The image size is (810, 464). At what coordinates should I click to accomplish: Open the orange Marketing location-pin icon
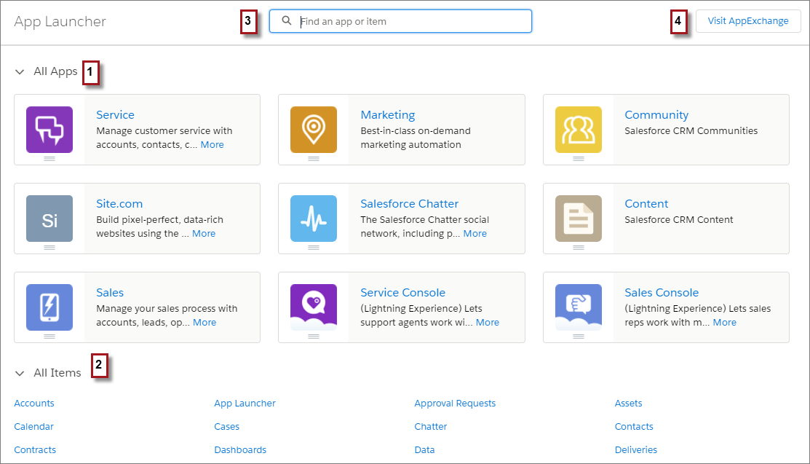coord(314,130)
